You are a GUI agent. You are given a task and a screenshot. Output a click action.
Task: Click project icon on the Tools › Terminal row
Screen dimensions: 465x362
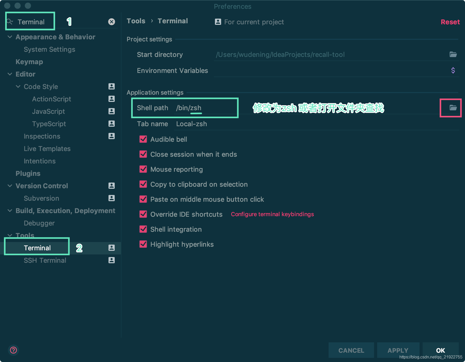[x=112, y=248]
